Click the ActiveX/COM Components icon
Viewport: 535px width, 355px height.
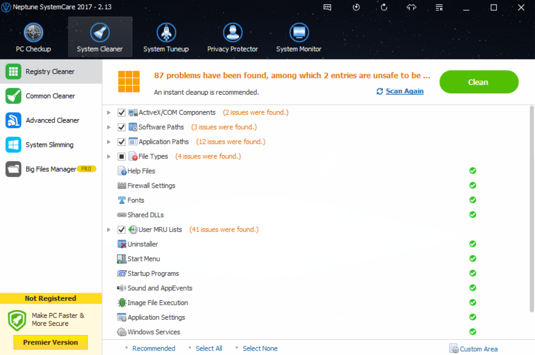(x=133, y=112)
